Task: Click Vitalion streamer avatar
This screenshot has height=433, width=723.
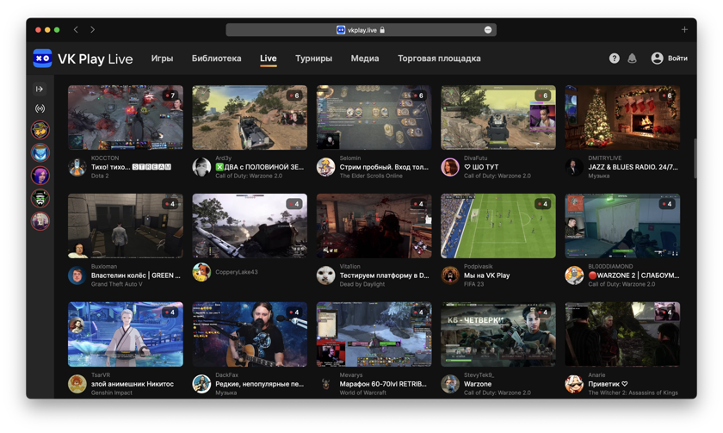Action: click(x=326, y=275)
